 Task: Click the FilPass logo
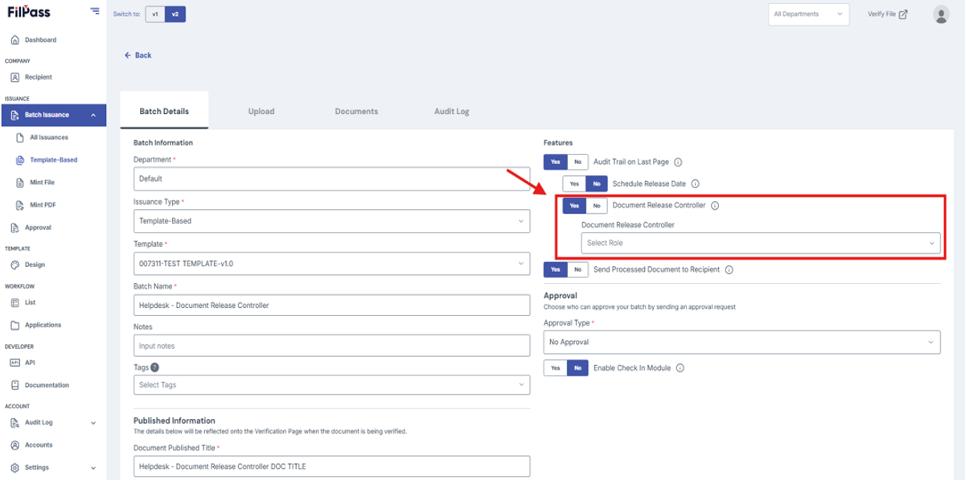click(x=29, y=12)
